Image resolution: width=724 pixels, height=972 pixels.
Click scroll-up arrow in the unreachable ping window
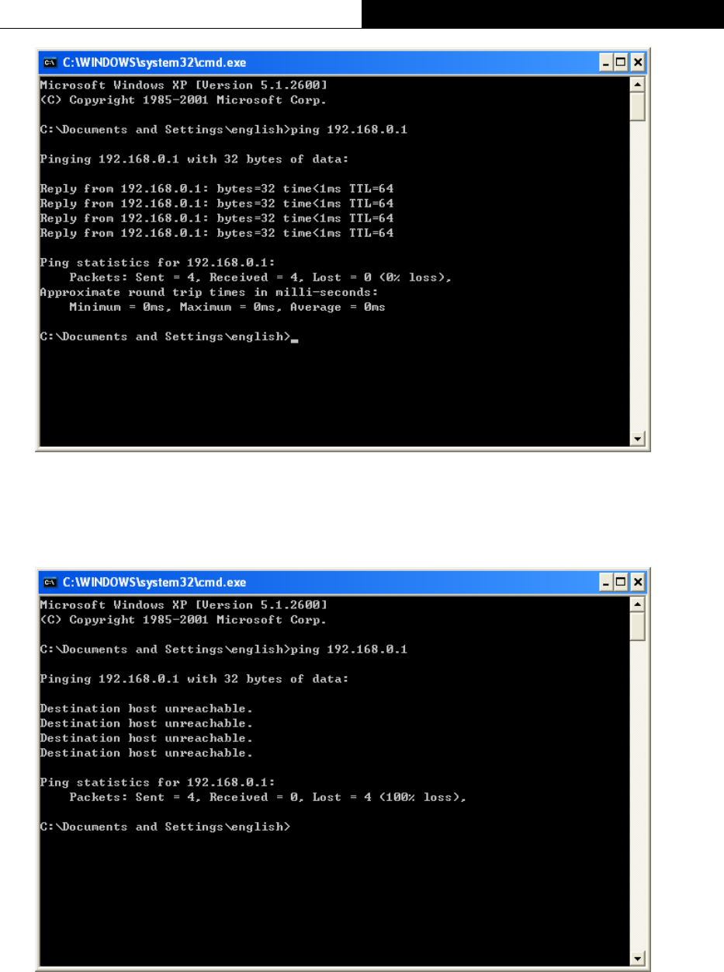tap(638, 604)
